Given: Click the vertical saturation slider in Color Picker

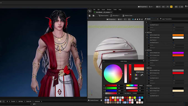Looking at the screenshot, I should [x=126, y=74].
